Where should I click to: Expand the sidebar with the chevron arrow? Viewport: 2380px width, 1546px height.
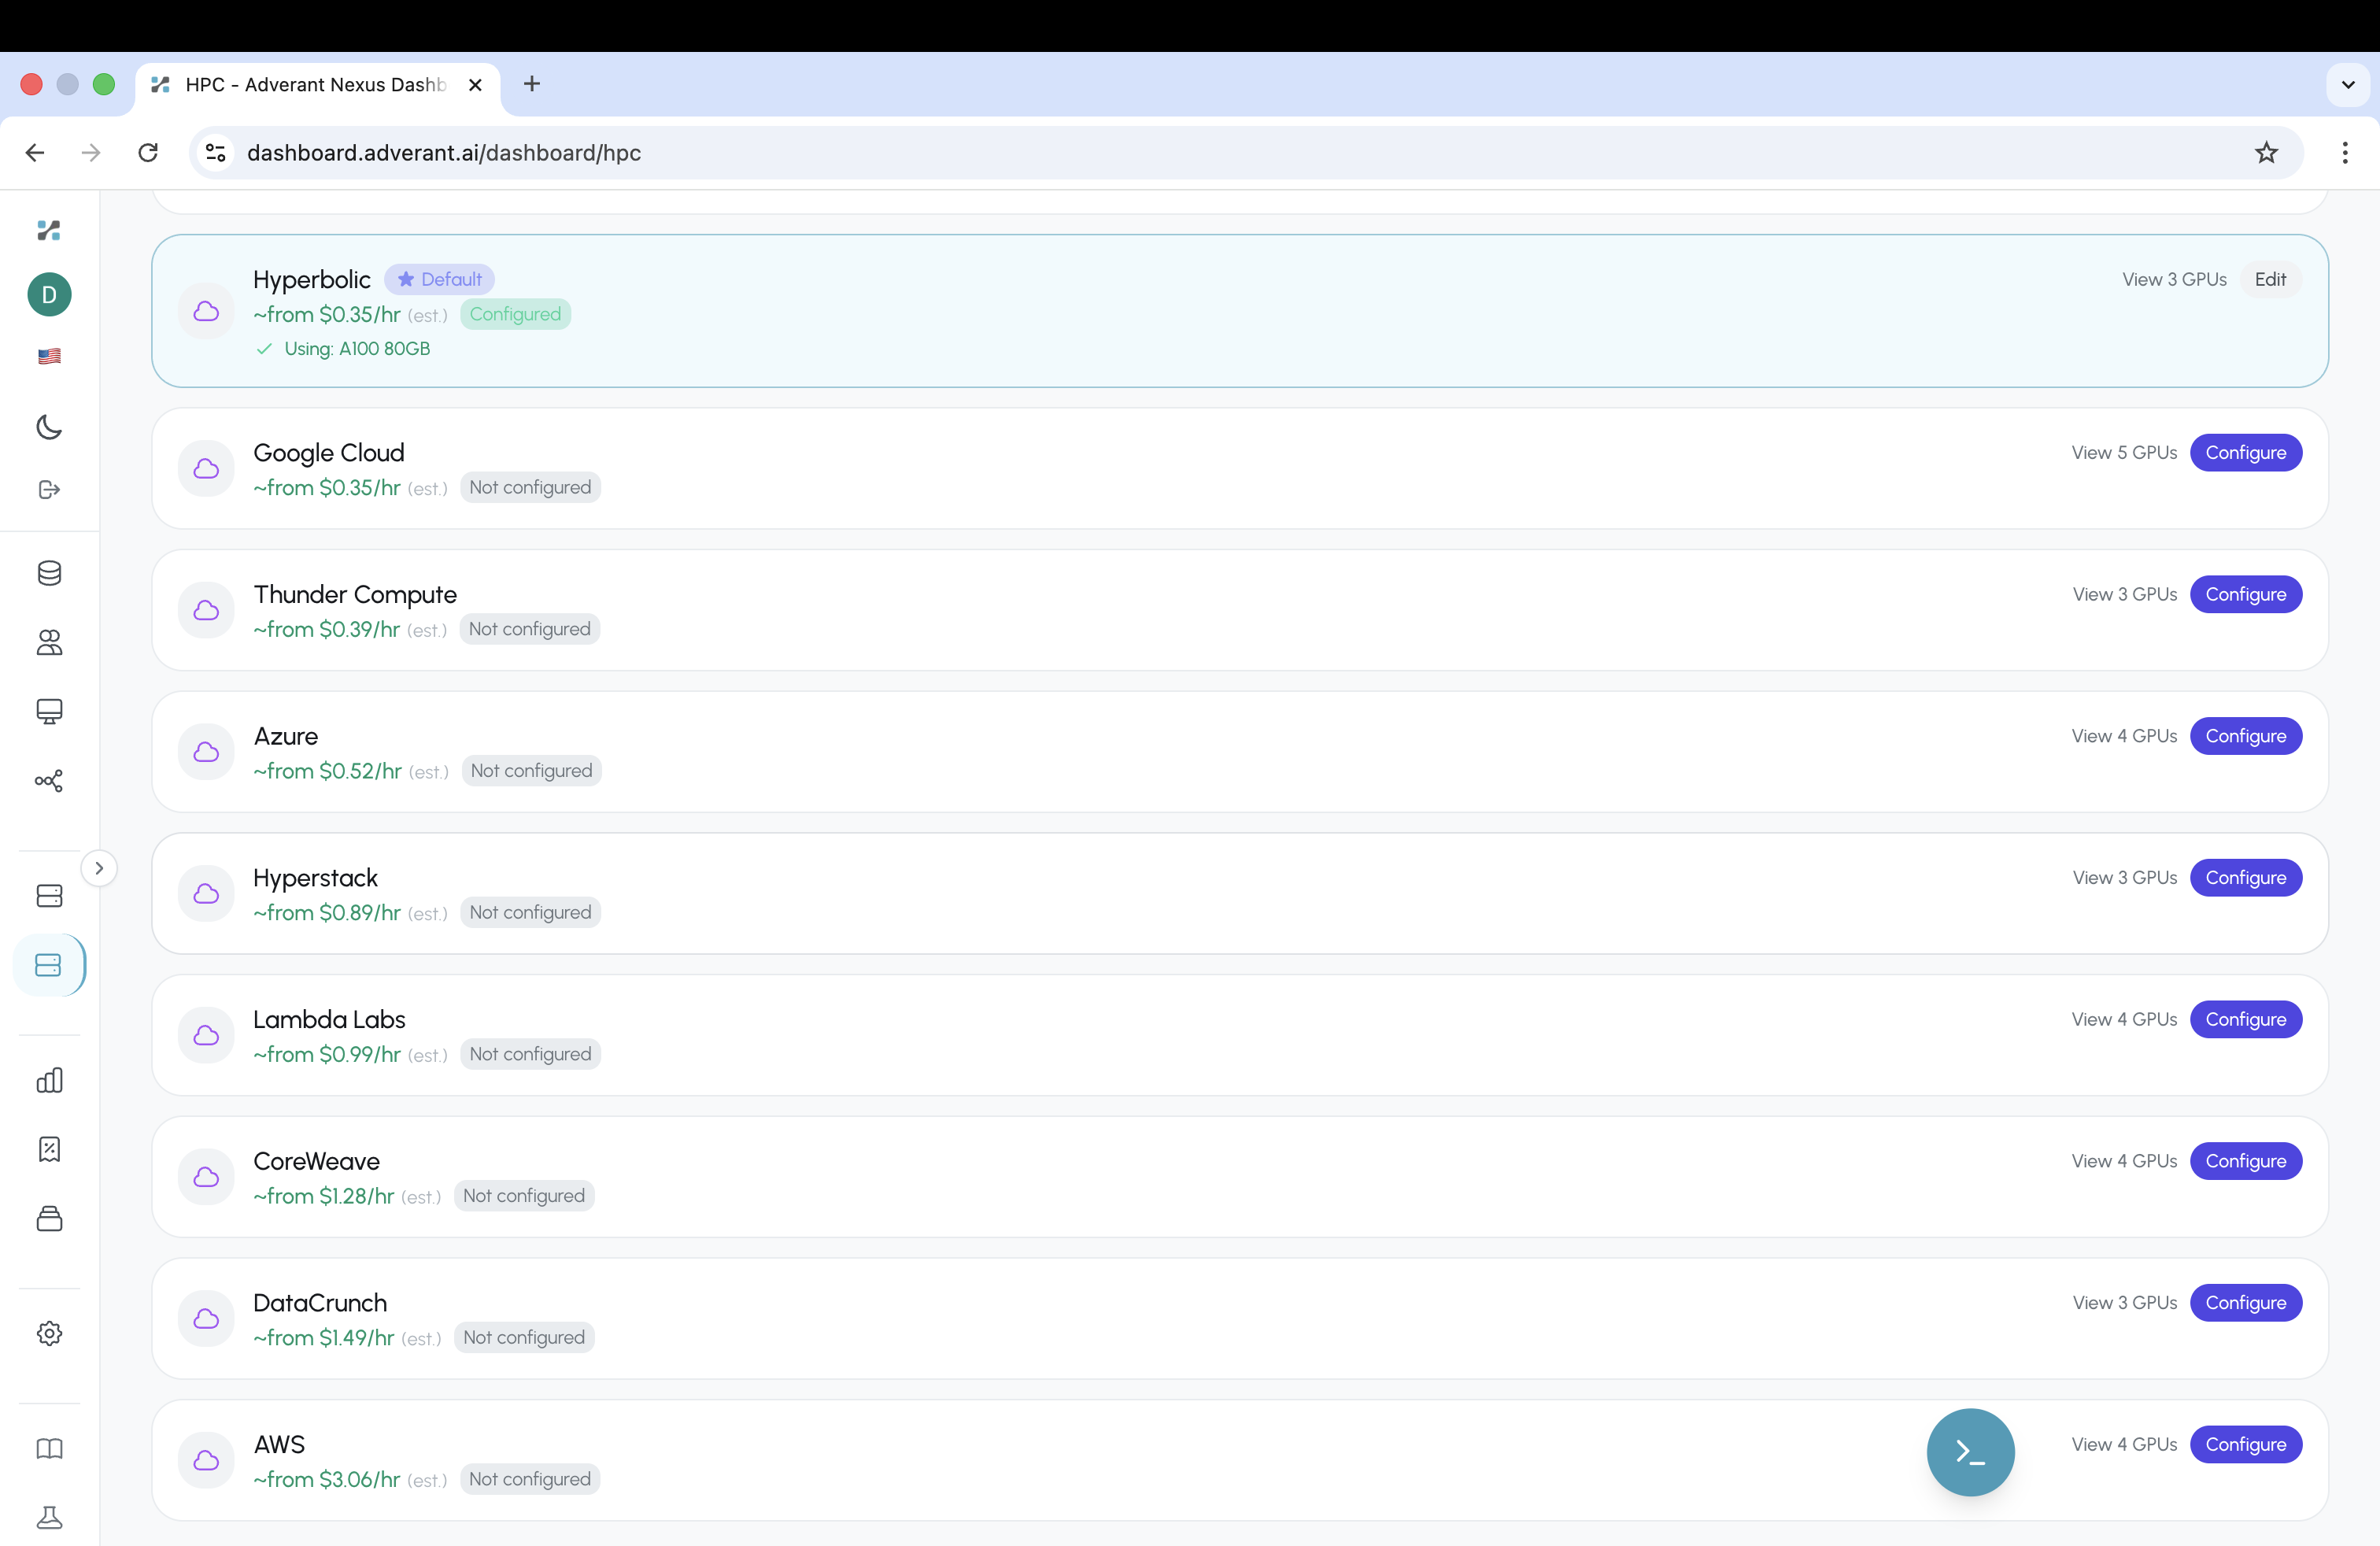click(x=99, y=868)
